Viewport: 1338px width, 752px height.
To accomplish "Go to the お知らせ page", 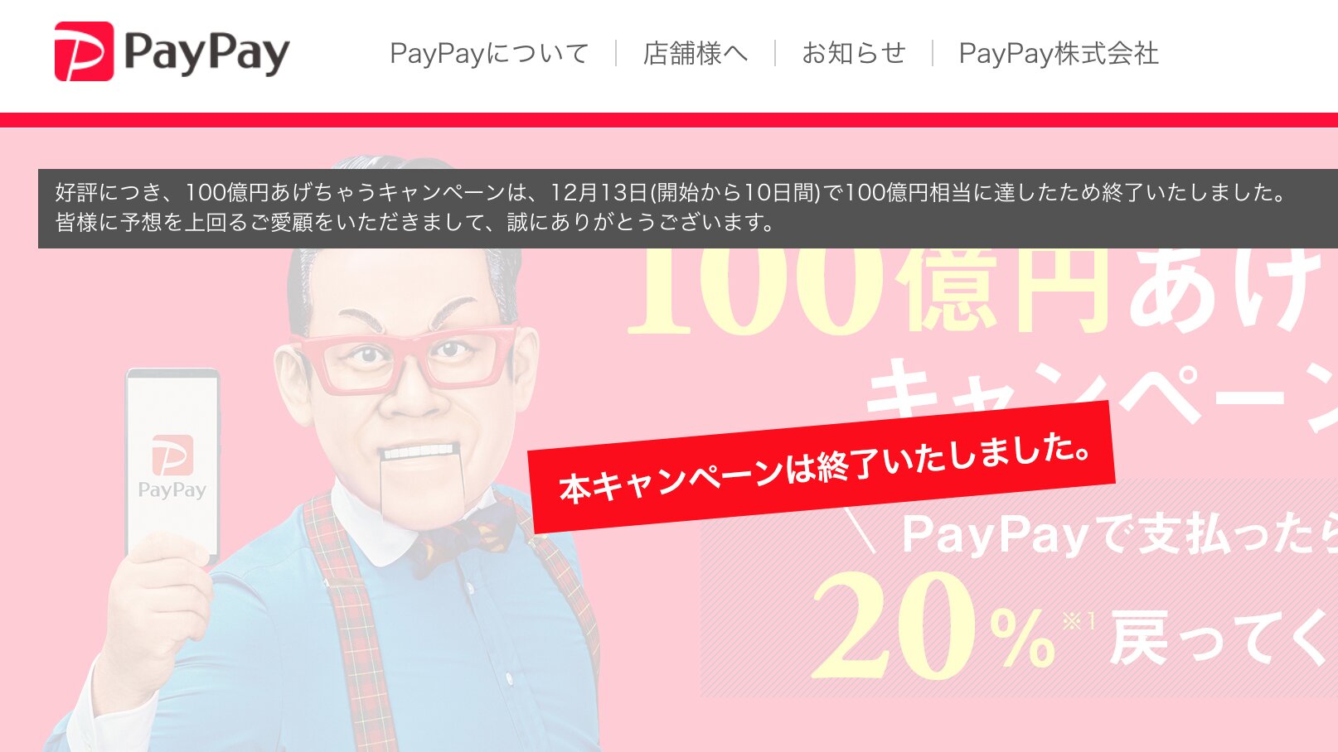I will [853, 53].
